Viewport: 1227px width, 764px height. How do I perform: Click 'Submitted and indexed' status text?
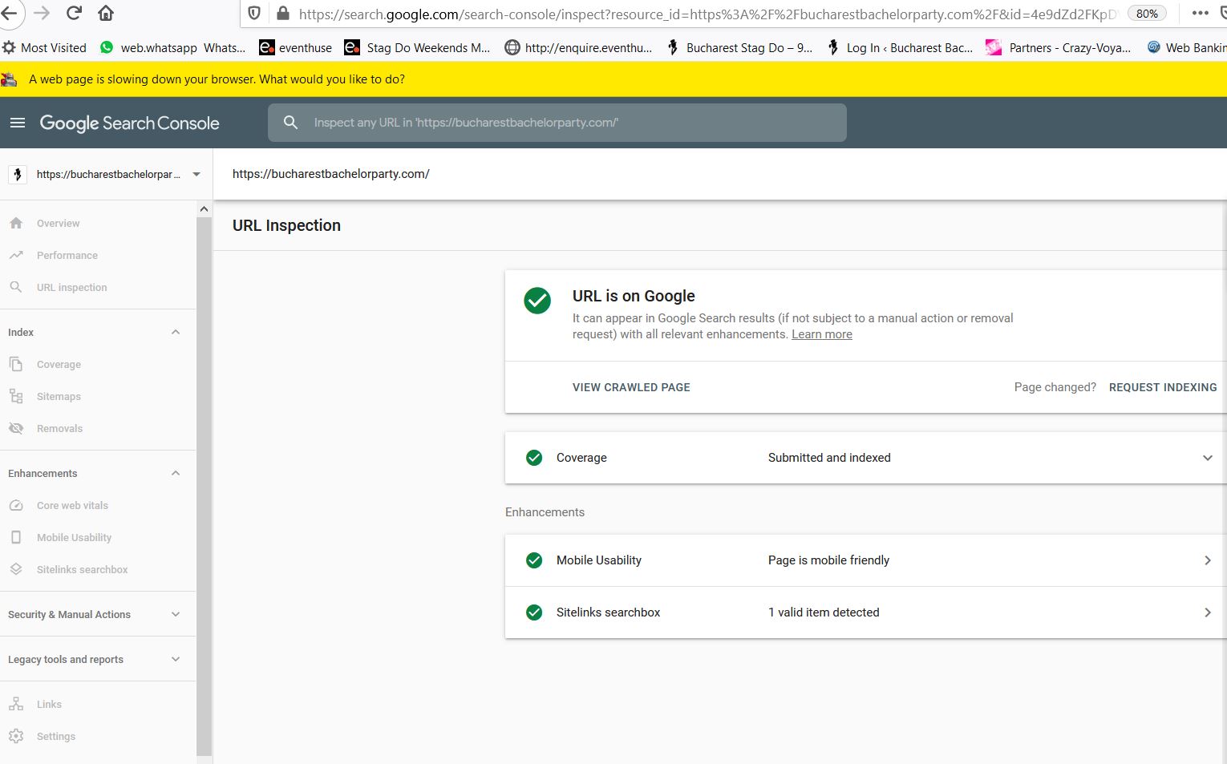point(829,458)
